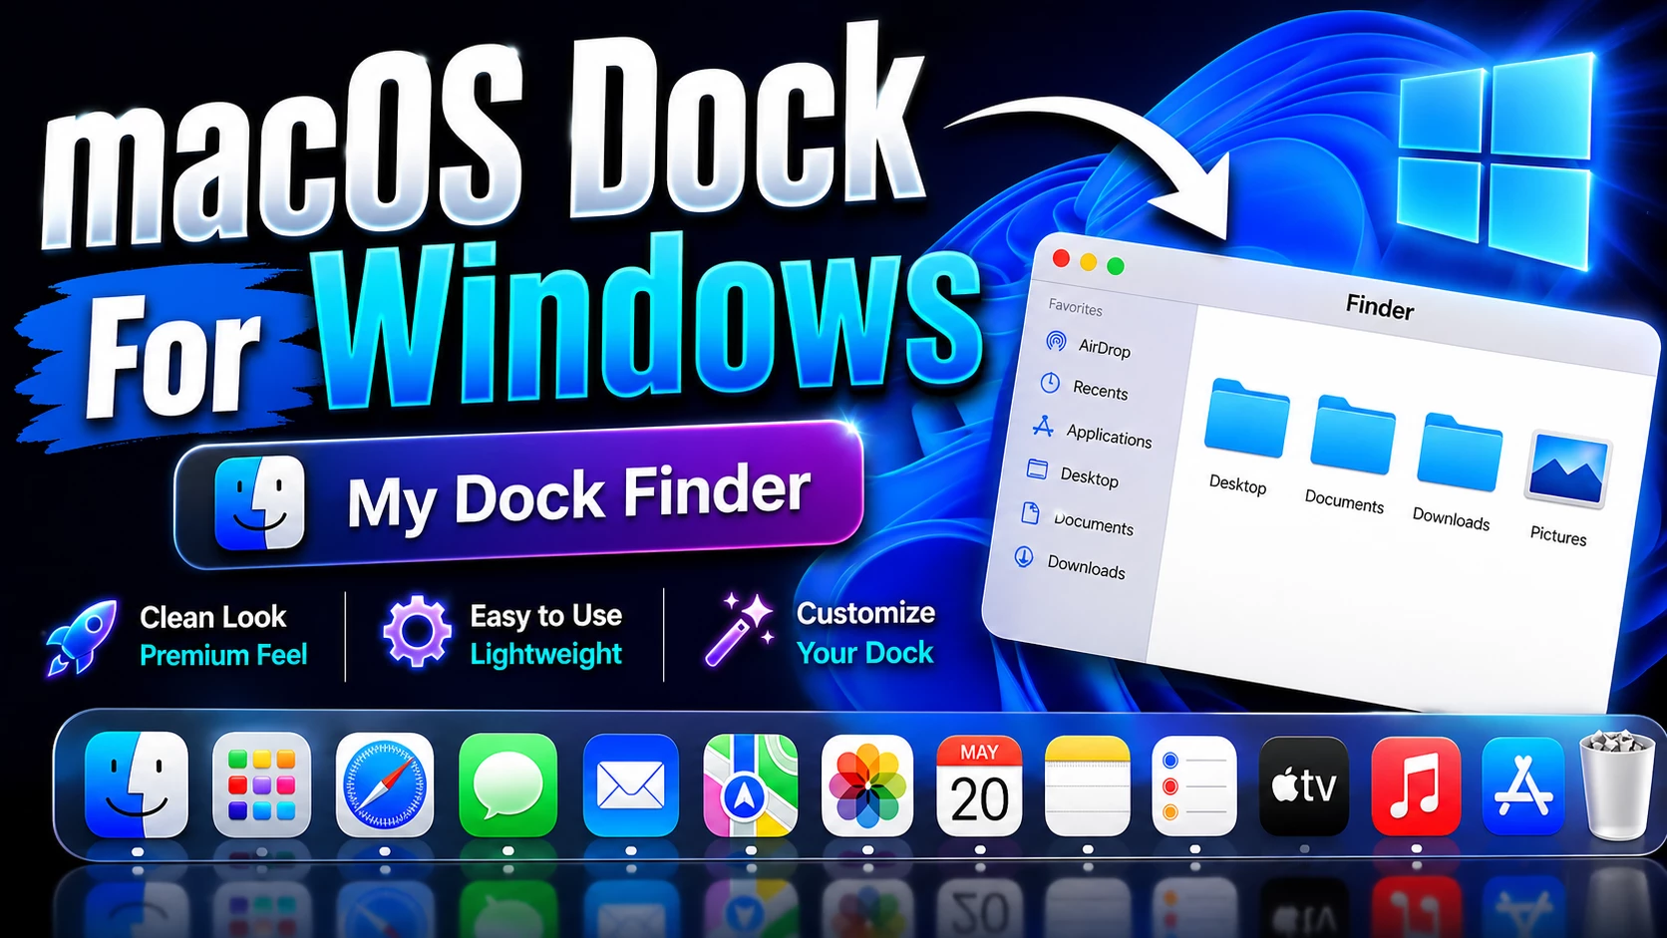Click the "Lightweight" text

click(546, 654)
